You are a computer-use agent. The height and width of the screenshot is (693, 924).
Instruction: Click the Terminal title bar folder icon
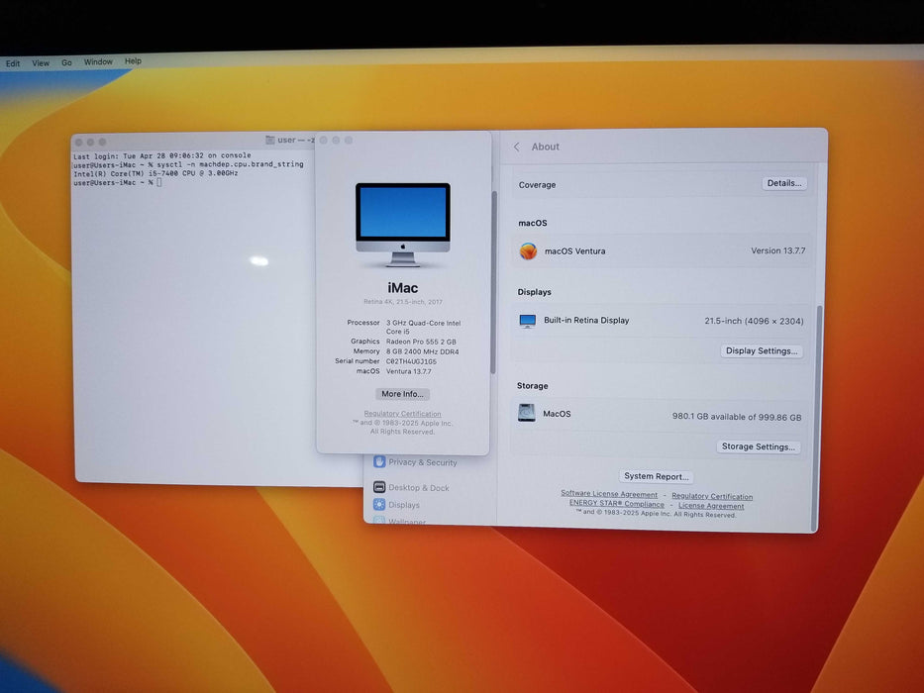[270, 141]
